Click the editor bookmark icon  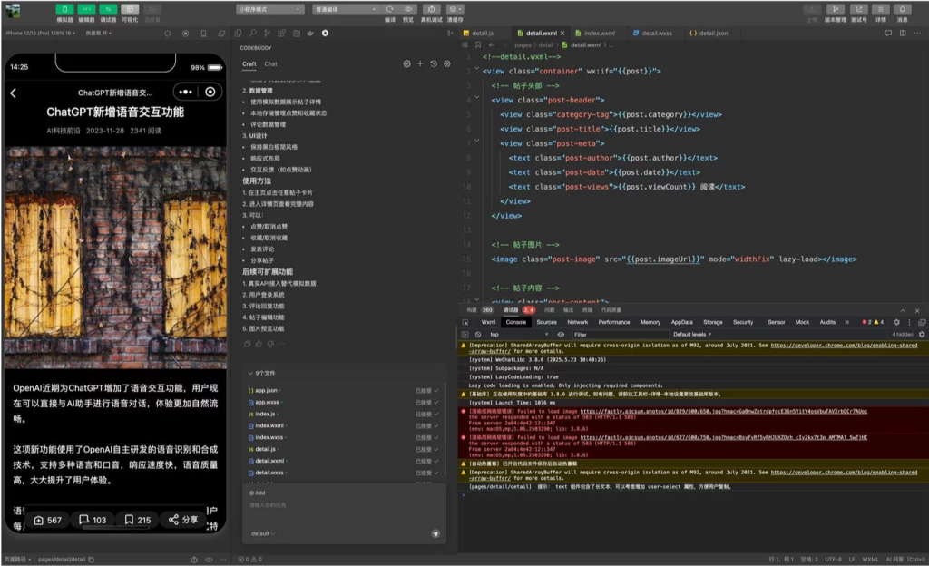point(478,45)
